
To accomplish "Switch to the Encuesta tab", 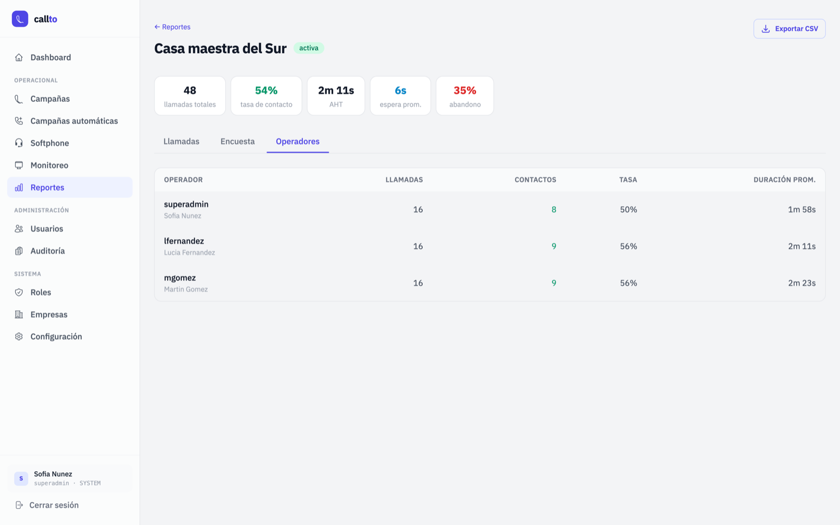I will coord(237,141).
